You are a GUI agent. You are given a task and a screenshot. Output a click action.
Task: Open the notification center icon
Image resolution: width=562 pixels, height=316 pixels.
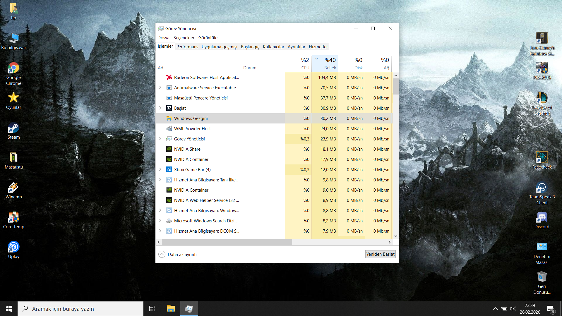(551, 309)
